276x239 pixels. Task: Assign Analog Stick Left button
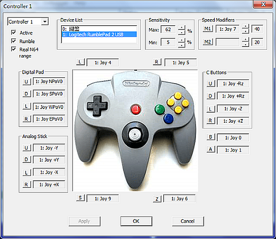click(x=27, y=173)
